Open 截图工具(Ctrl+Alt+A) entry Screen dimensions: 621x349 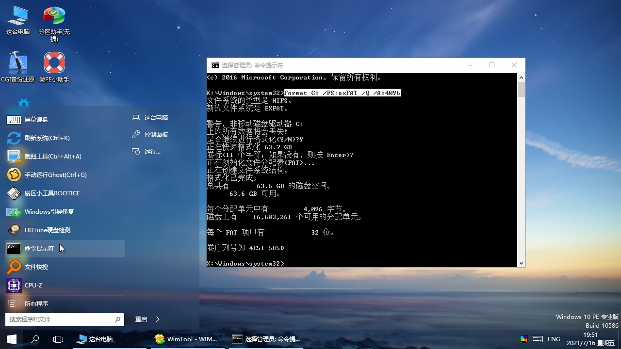[x=65, y=156]
